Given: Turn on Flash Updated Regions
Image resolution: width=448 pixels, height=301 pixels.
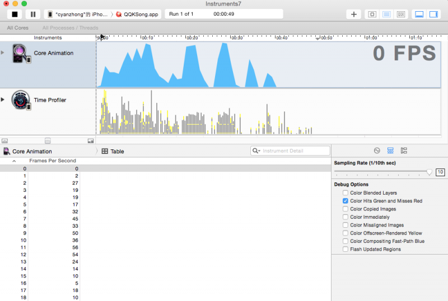Looking at the screenshot, I should pyautogui.click(x=346, y=250).
